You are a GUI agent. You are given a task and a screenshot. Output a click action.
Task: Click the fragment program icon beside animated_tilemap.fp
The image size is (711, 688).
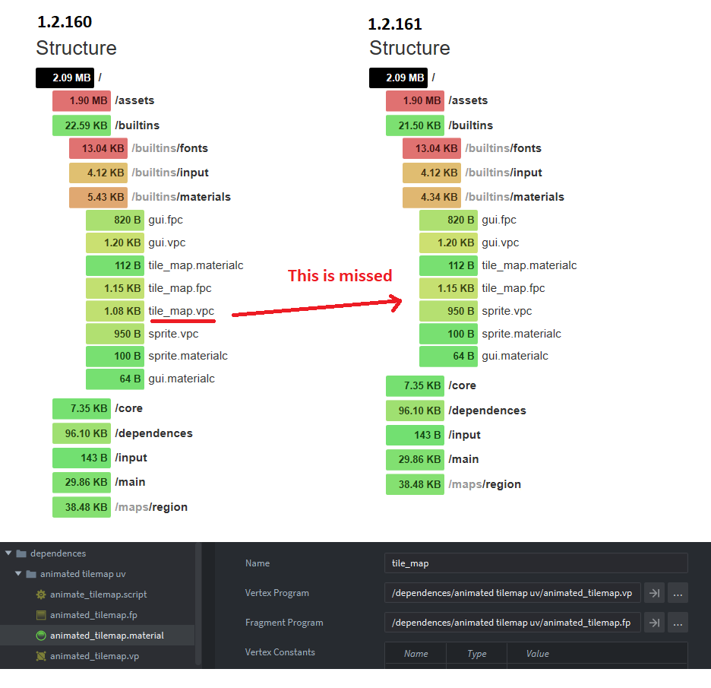tap(39, 614)
